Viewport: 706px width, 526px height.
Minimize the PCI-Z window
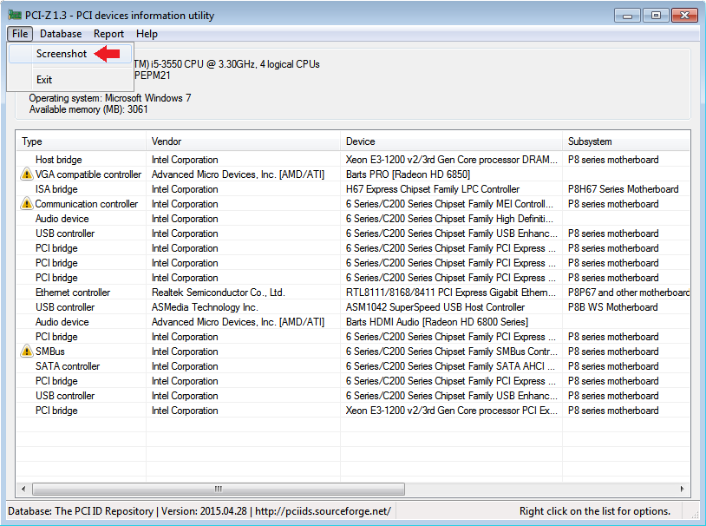627,16
